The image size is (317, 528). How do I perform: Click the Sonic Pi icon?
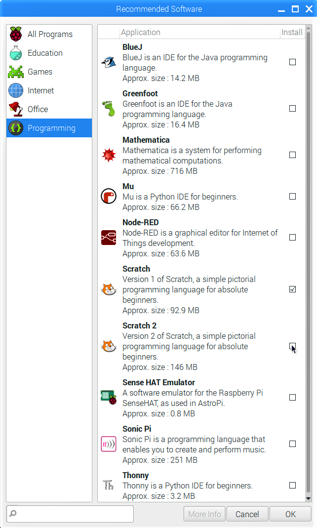(109, 444)
